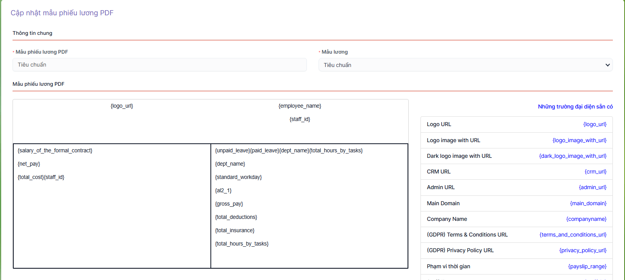The height and width of the screenshot is (280, 625).
Task: Insert the {payslip_range} merge field
Action: point(587,266)
